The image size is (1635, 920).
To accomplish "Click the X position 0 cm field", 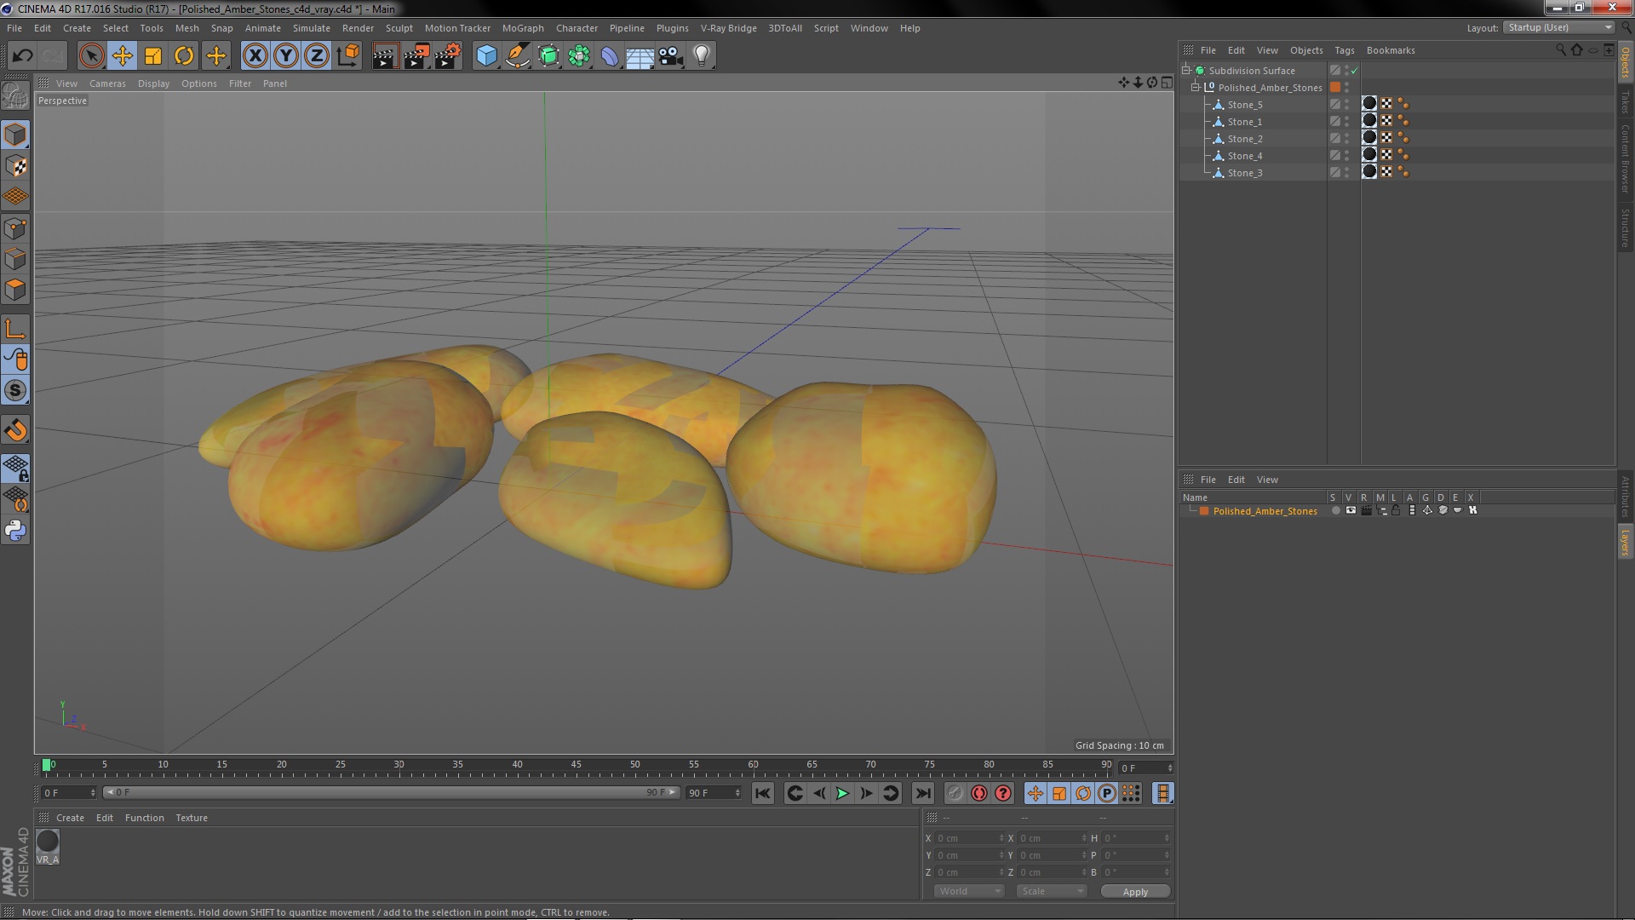I will [x=969, y=838].
